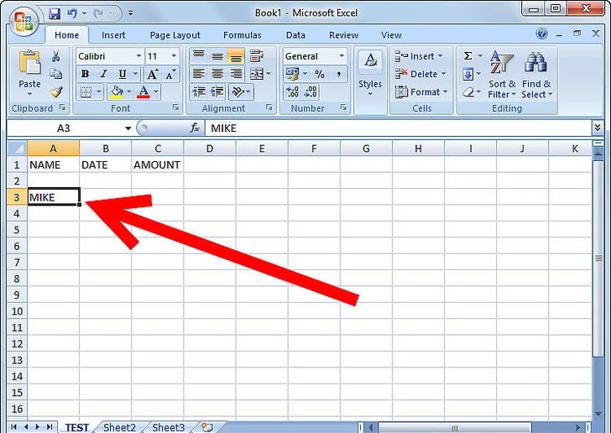Customize Quick Access Toolbar dropdown
611x433 pixels.
tap(131, 13)
